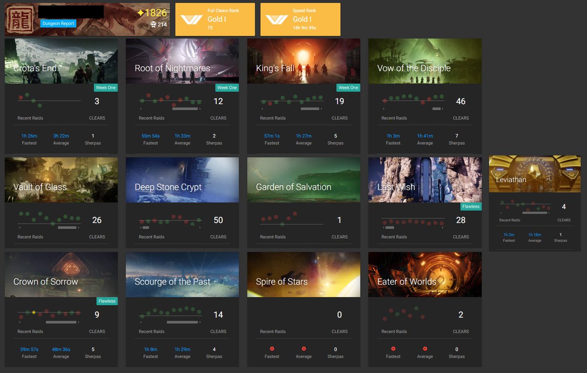
Task: Open the Dungeon Report button
Action: (58, 23)
